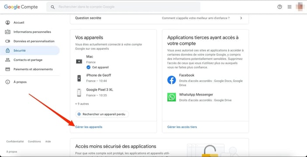Expand the Question secrète row chevron
The width and height of the screenshot is (307, 157).
pyautogui.click(x=241, y=18)
